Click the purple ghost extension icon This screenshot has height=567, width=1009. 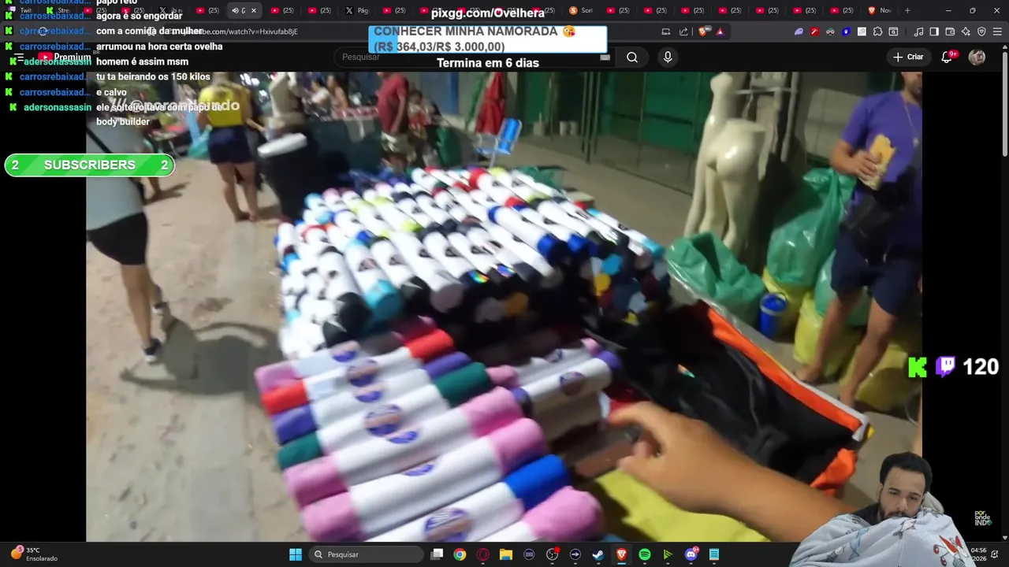[x=799, y=31]
